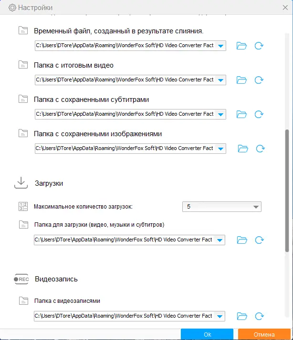This screenshot has width=293, height=340.
Task: Reset video recordings folder path
Action: click(259, 316)
